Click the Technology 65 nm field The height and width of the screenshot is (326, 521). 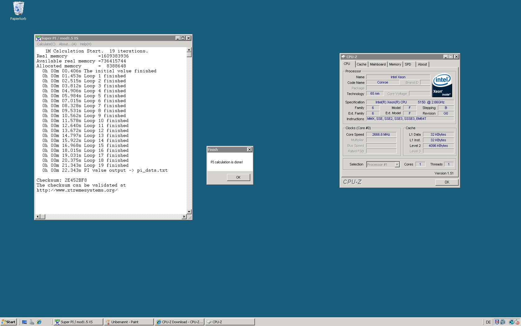[375, 94]
